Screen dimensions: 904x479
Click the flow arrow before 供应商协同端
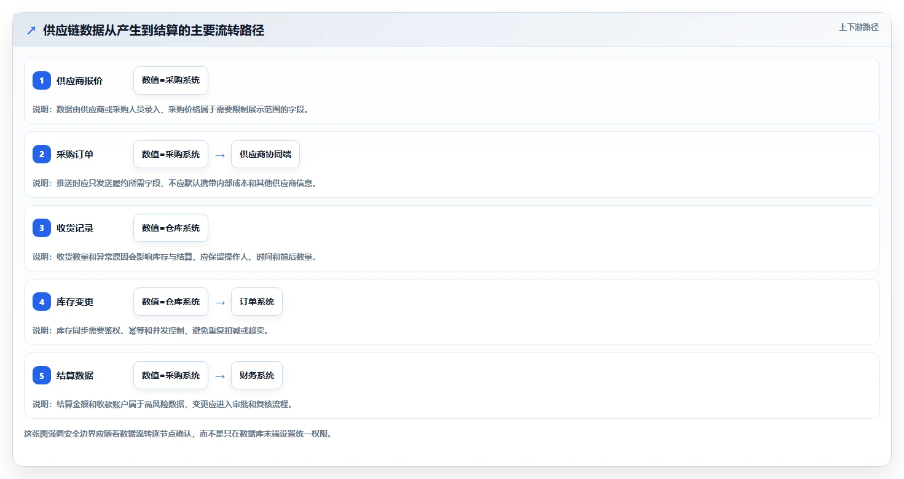pos(220,155)
